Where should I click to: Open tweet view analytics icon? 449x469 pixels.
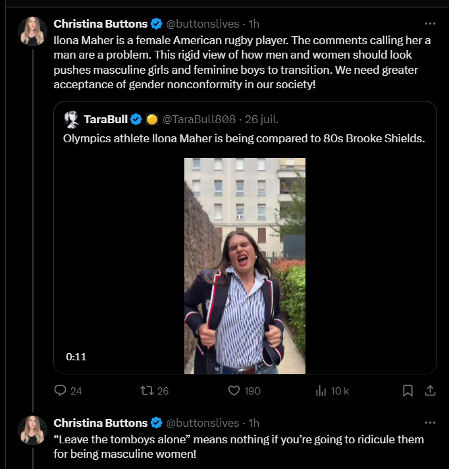tap(321, 391)
